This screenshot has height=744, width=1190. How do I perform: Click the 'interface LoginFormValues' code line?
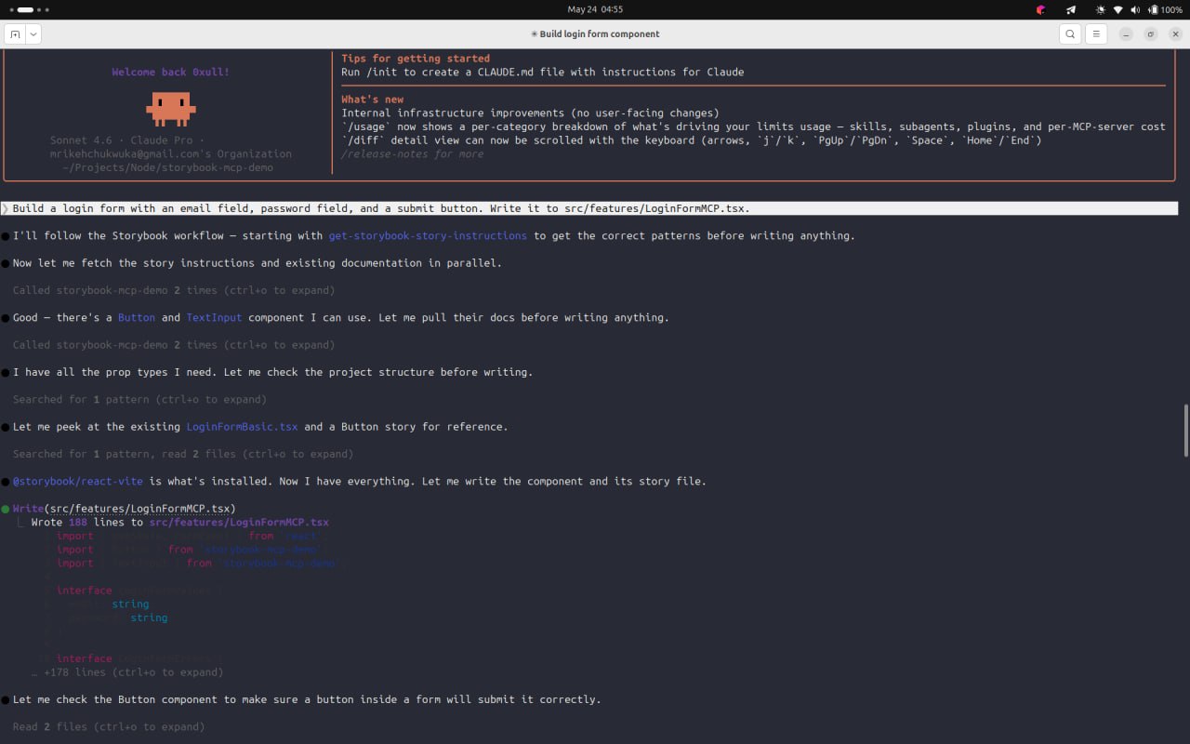pos(139,591)
